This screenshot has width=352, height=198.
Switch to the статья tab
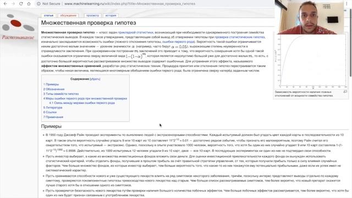(x=48, y=15)
